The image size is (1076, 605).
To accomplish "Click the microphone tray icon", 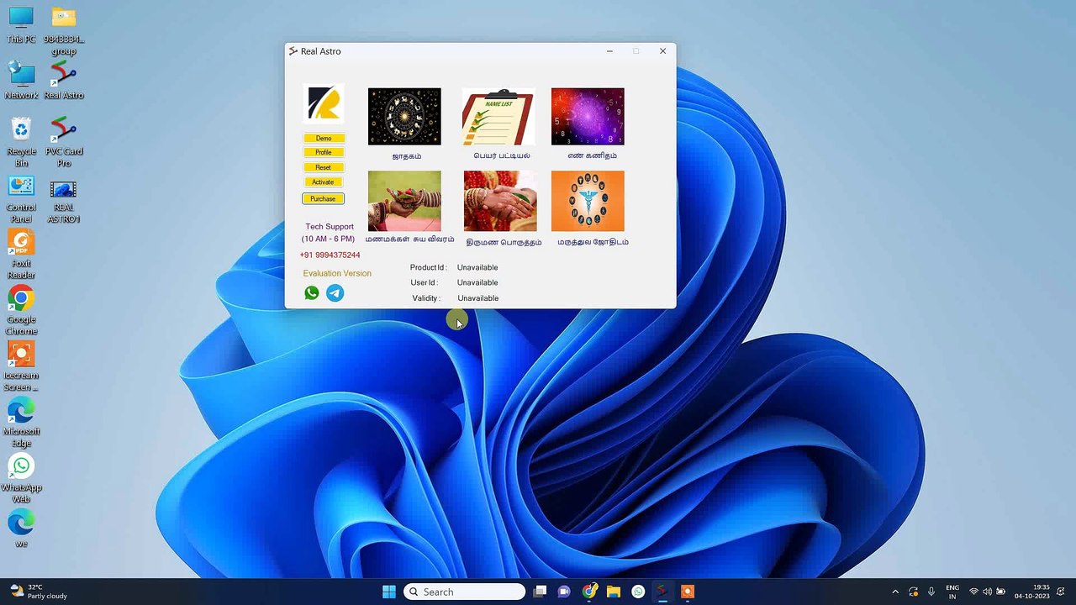I will coord(931,592).
